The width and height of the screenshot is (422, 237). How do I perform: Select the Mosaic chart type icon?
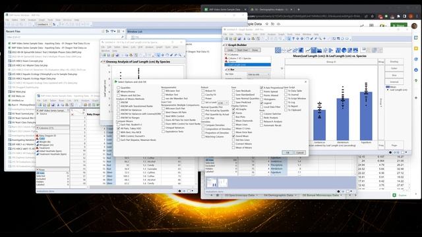356,50
